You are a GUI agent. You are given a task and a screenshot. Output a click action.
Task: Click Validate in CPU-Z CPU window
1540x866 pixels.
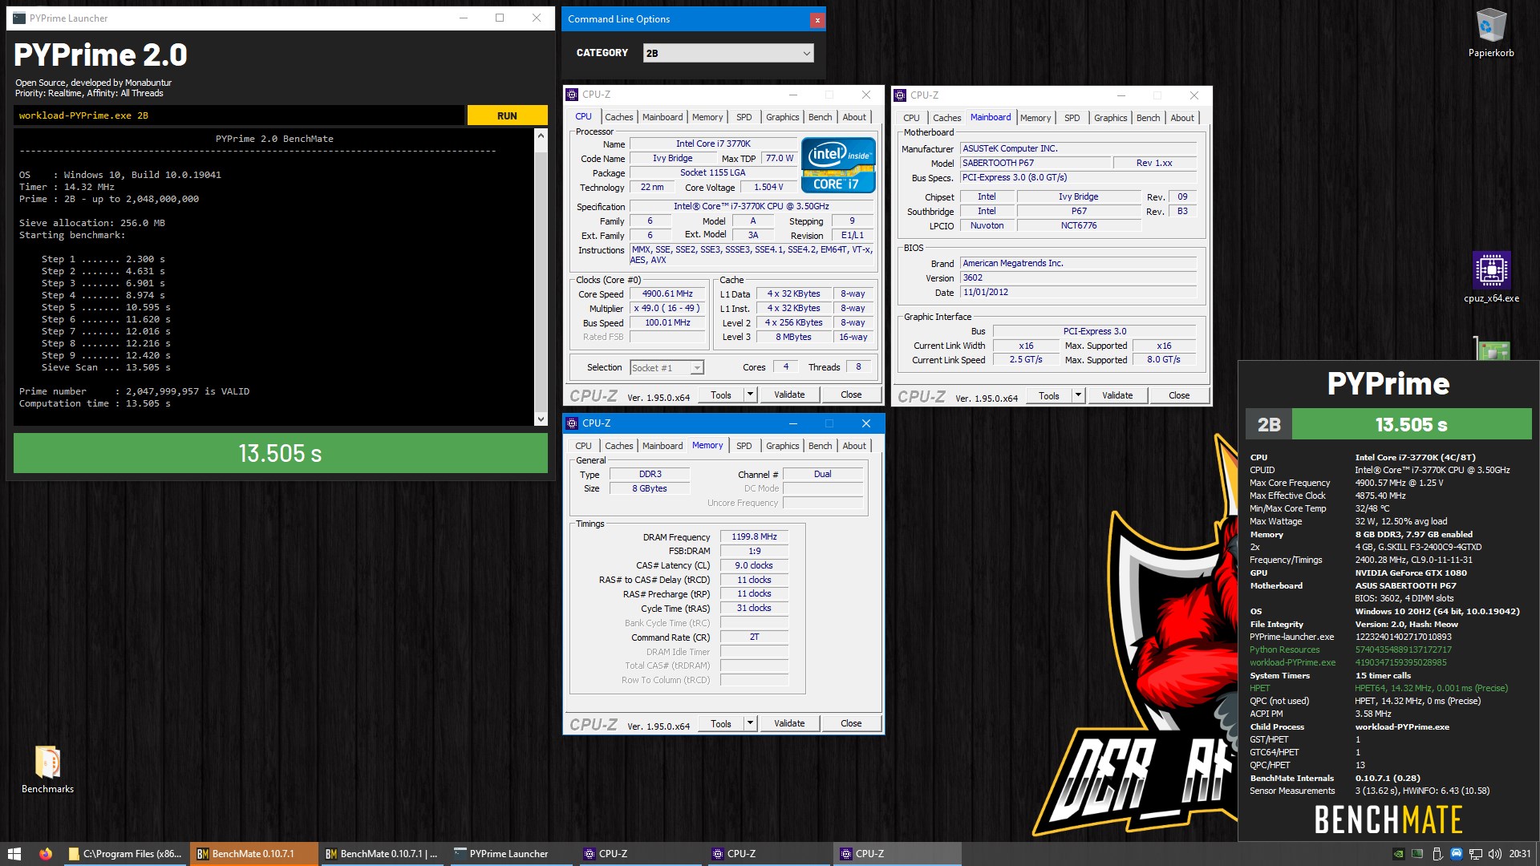pyautogui.click(x=789, y=395)
